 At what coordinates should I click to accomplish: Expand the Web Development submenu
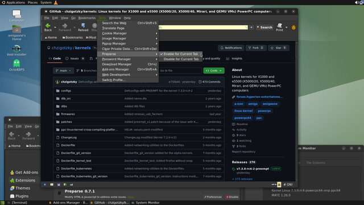point(128,75)
